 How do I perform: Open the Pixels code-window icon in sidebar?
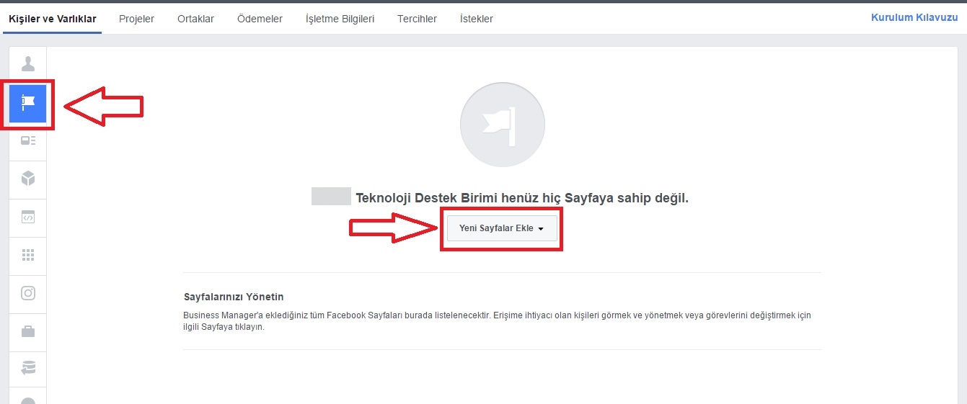click(x=28, y=217)
